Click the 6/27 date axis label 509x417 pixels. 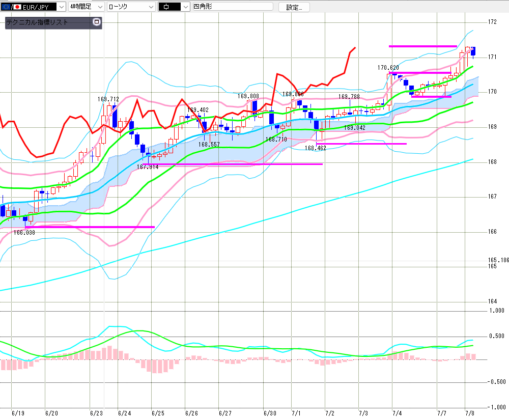coord(225,413)
